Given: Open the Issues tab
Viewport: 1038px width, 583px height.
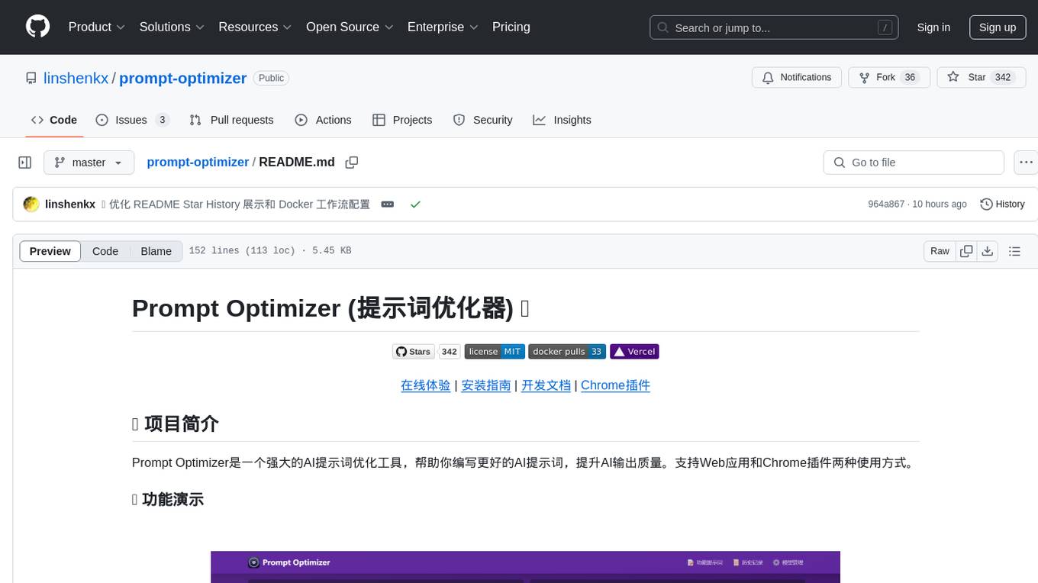Looking at the screenshot, I should [x=132, y=120].
